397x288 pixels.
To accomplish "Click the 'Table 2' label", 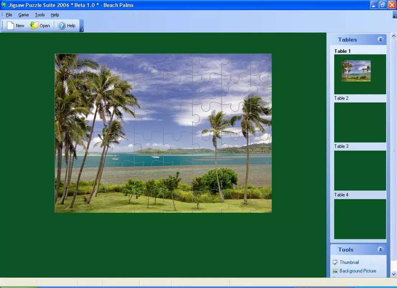I will click(x=341, y=98).
